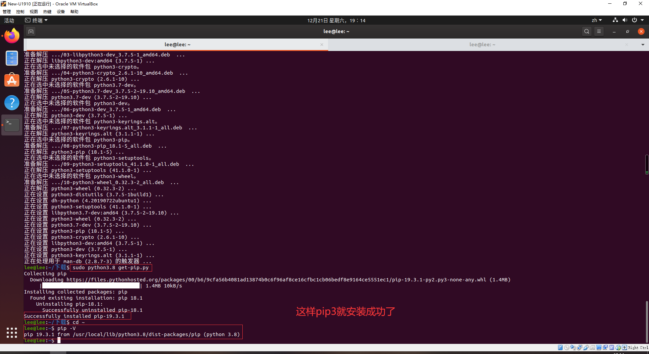The width and height of the screenshot is (649, 354).
Task: Open the terminal search icon
Action: (587, 31)
